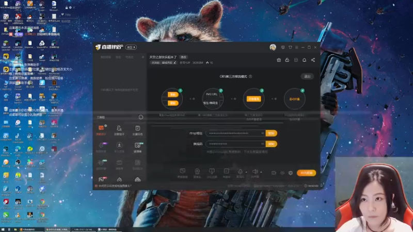Open the 读弹幕 tool
The image size is (413, 232).
coord(137,147)
